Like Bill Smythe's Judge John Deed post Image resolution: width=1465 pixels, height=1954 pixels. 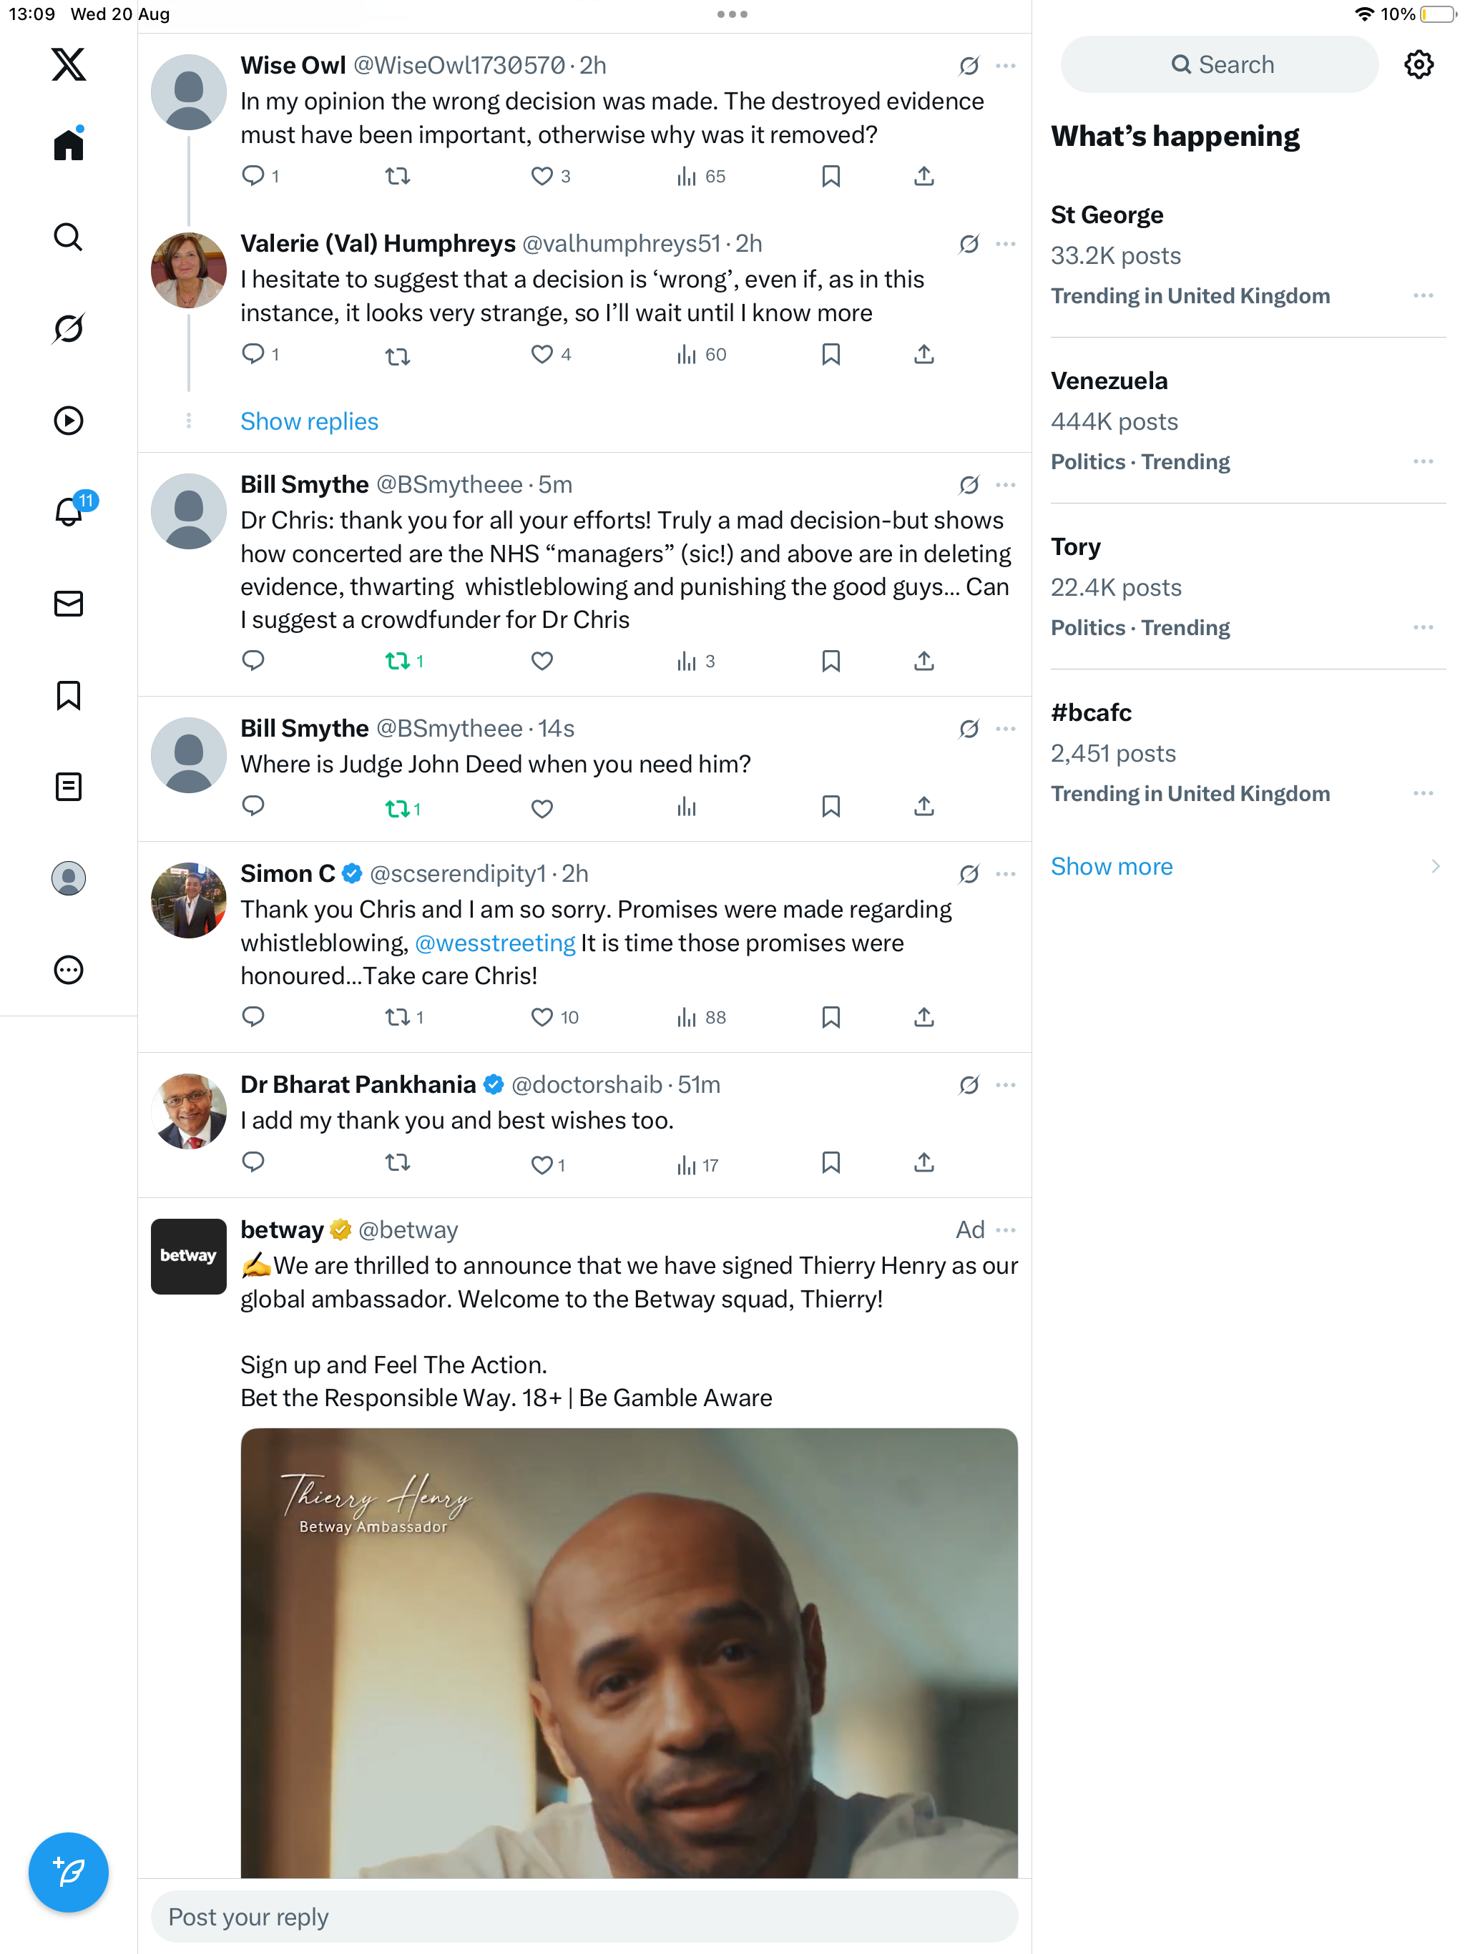(x=542, y=807)
